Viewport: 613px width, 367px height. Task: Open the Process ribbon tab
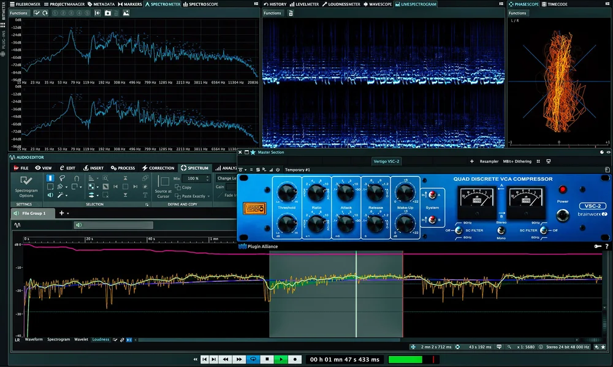123,168
